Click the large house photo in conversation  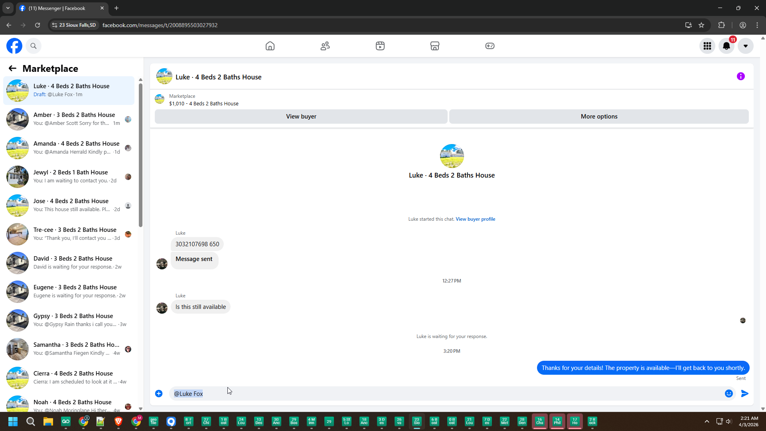pos(452,156)
